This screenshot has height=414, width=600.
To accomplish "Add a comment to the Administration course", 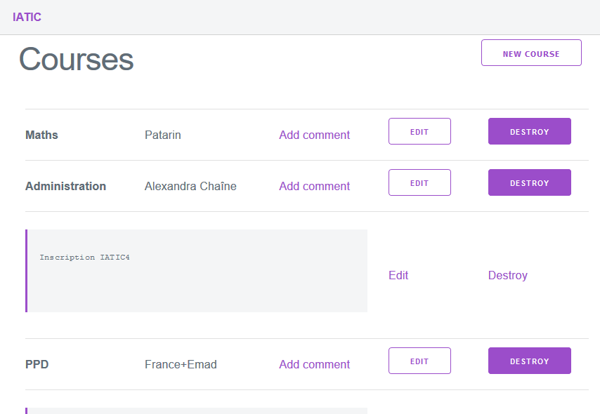I will (x=314, y=186).
